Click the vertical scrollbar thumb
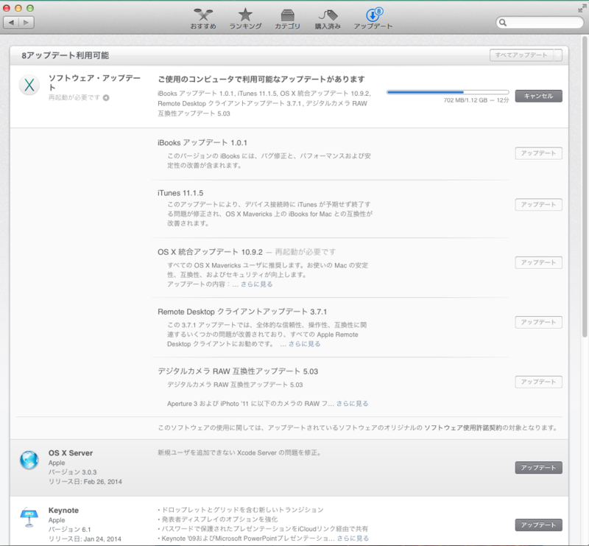Screen dimensions: 589x546 coord(585,187)
